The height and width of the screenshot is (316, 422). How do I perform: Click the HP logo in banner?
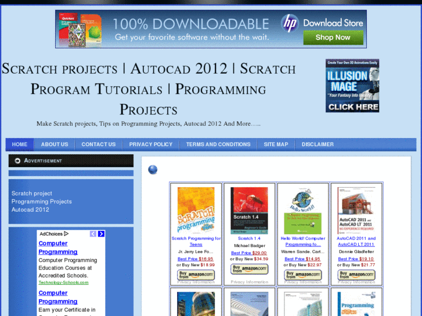[x=290, y=23]
